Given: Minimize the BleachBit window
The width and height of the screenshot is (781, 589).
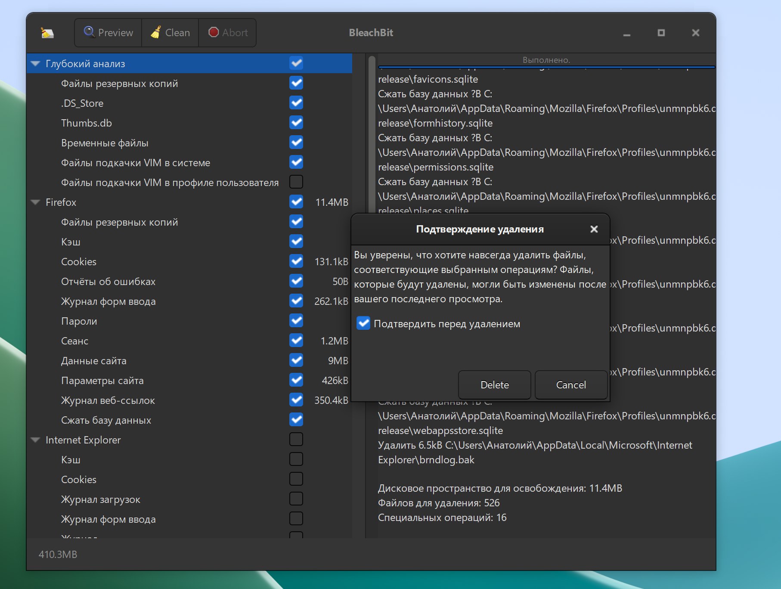Looking at the screenshot, I should click(x=627, y=33).
